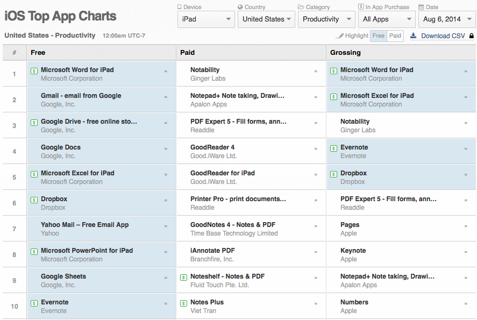The width and height of the screenshot is (477, 320).
Task: Click in-app purchase icon beside Grossing Microsoft Word
Action: pos(334,71)
